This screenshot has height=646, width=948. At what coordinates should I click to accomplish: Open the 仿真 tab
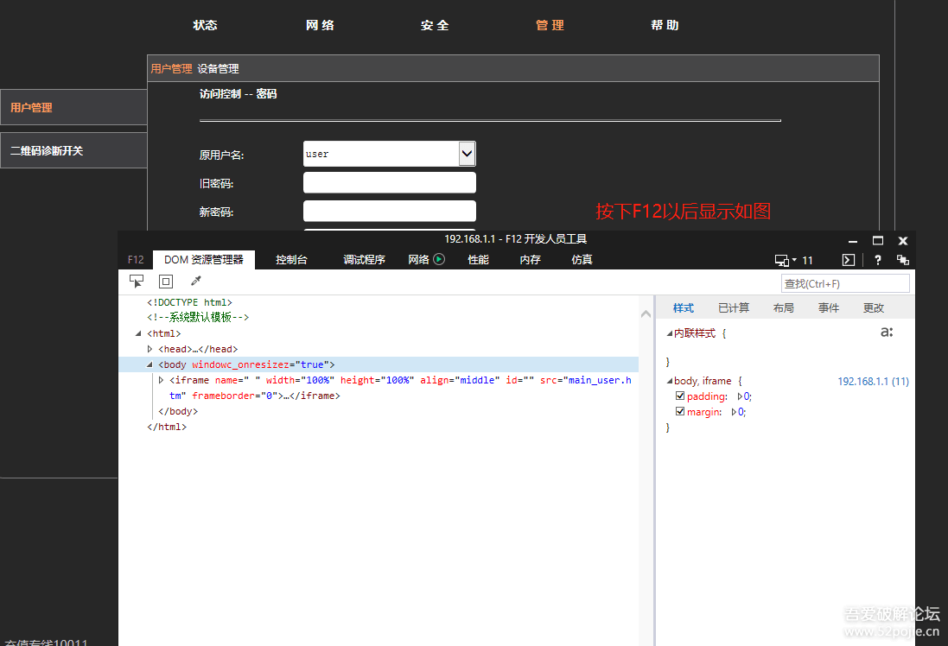coord(582,260)
